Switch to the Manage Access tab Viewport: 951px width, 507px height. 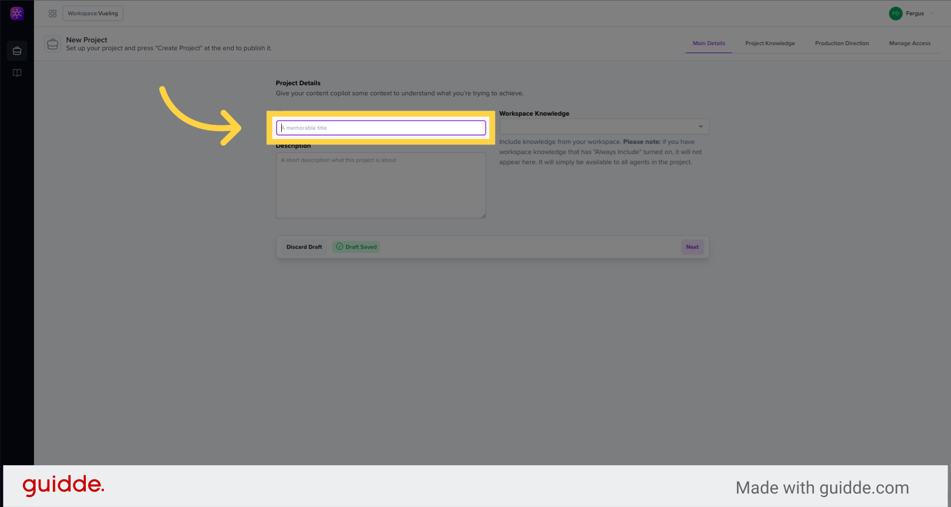tap(910, 43)
